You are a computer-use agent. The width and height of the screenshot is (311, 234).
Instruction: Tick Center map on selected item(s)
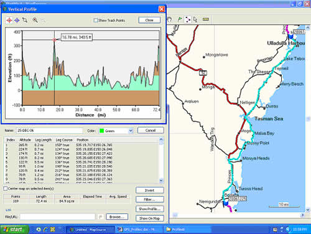(6, 189)
